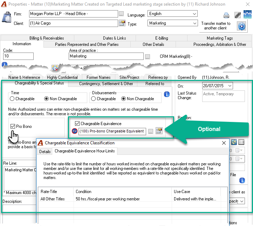
Task: Open the capacity dropdown at bottom right
Action: pos(241,201)
